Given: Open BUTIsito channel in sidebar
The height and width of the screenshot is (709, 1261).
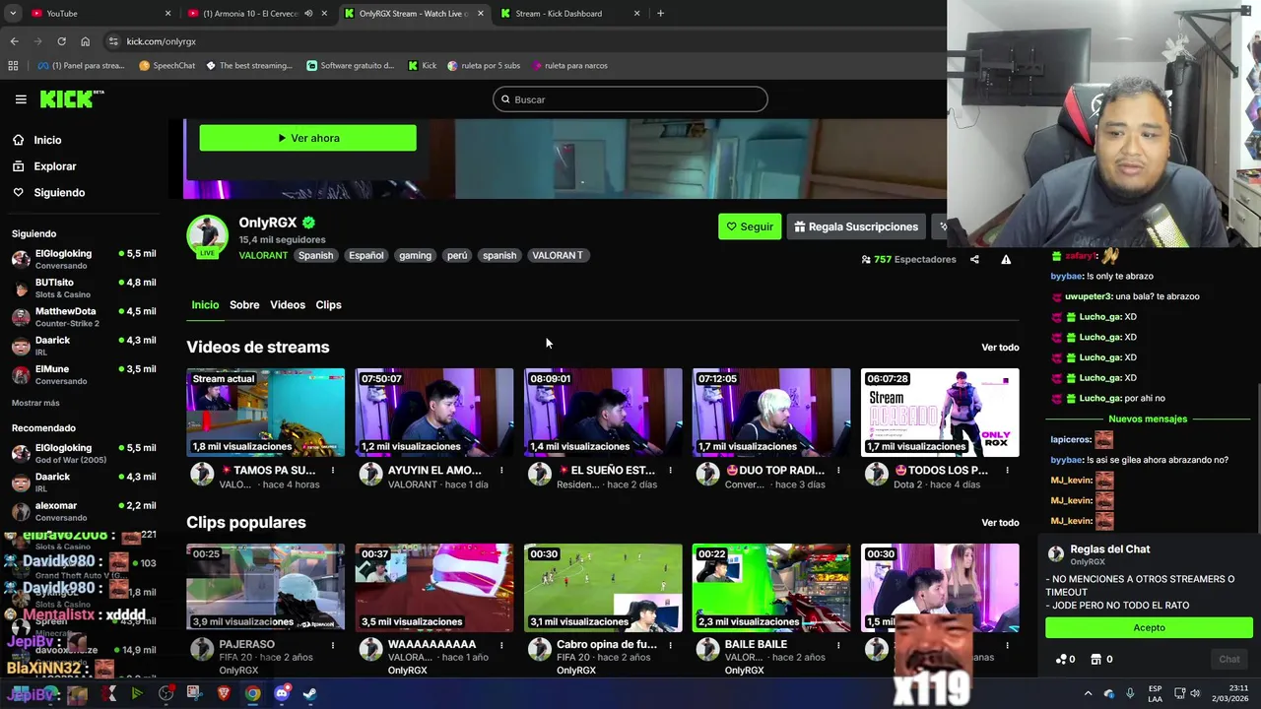Looking at the screenshot, I should 84,288.
